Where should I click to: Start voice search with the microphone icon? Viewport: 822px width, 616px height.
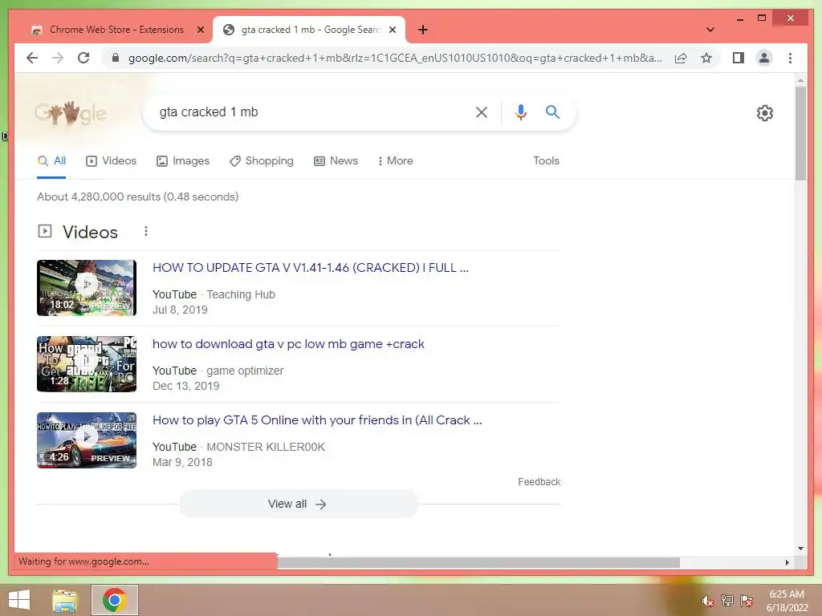click(x=520, y=112)
